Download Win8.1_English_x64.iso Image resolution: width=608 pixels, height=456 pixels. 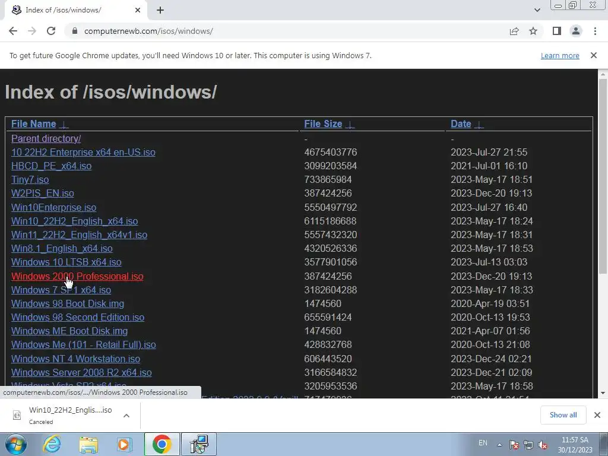62,248
